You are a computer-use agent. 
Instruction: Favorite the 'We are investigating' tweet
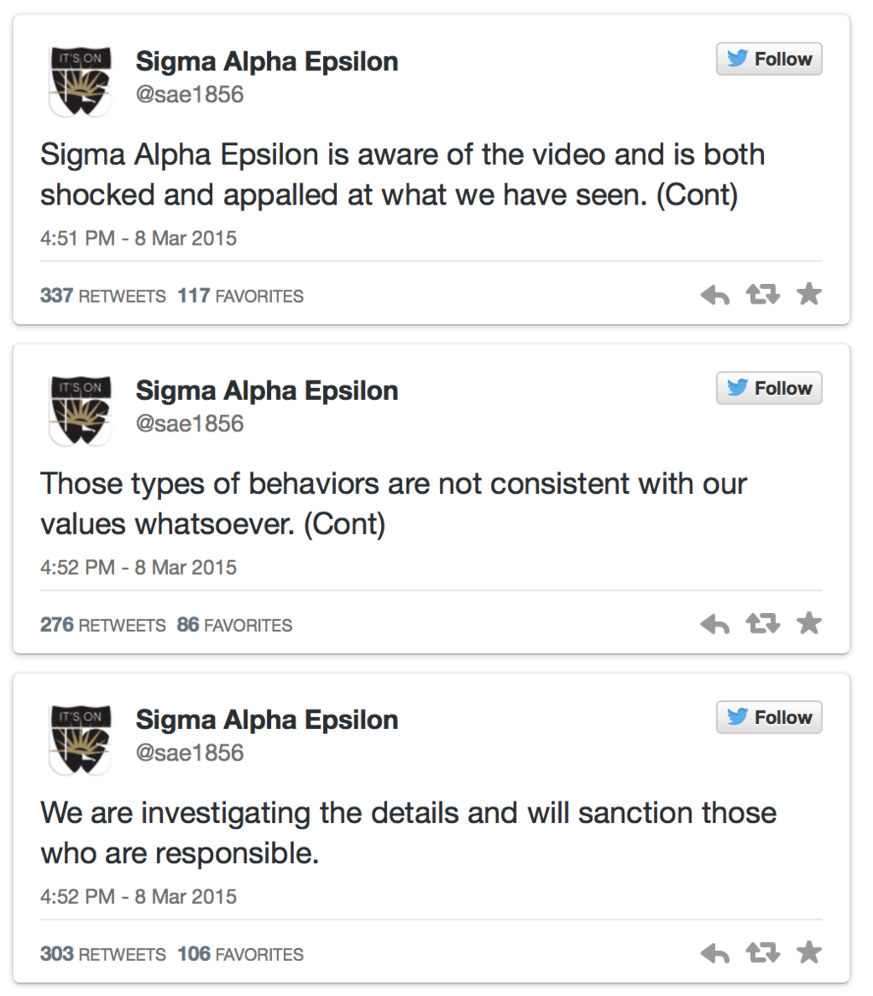808,953
